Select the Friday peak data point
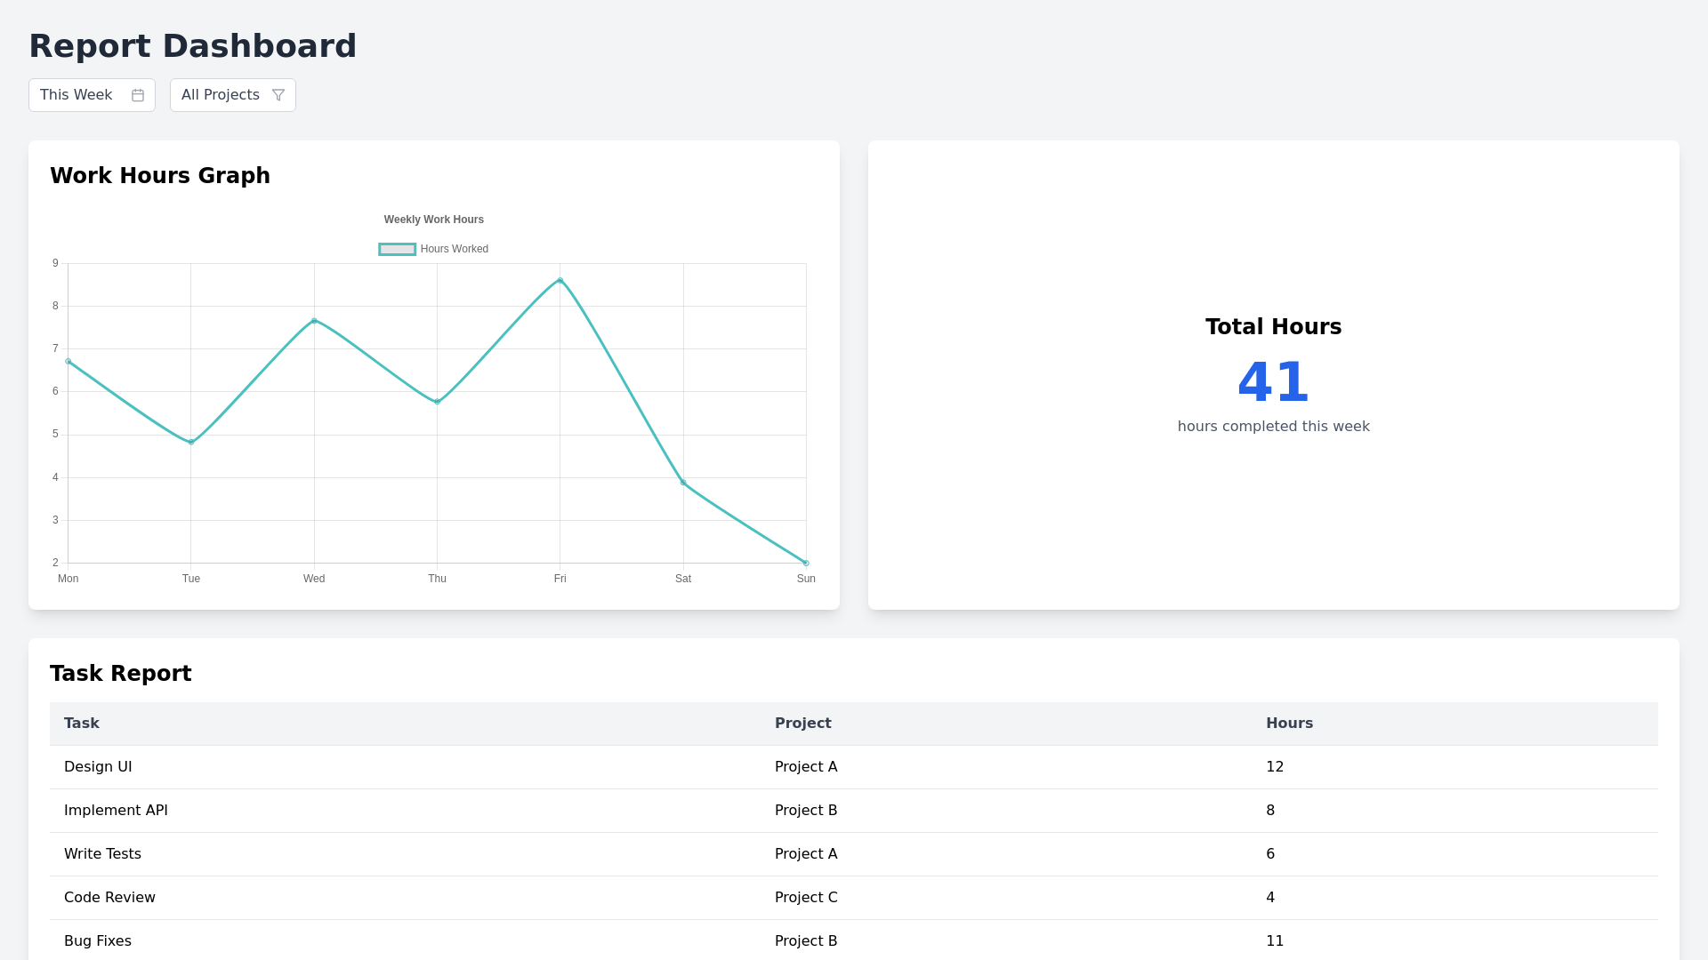 (560, 279)
